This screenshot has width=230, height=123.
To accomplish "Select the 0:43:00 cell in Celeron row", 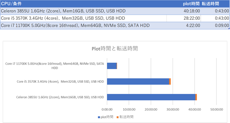I will click(222, 11).
